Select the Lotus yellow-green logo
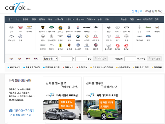Viewport: 165px width, 124px height. (60, 28)
